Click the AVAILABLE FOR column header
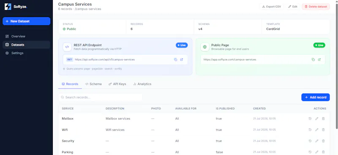 [186, 109]
